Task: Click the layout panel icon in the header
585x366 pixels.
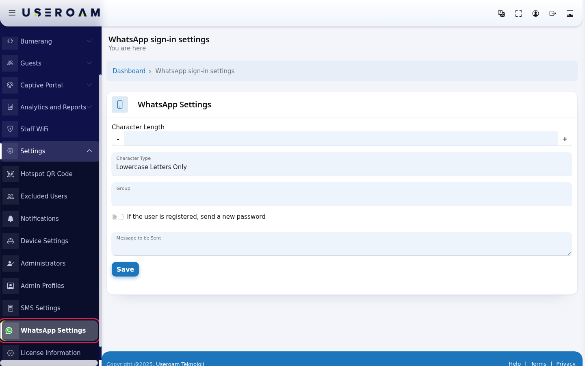Action: (x=570, y=13)
